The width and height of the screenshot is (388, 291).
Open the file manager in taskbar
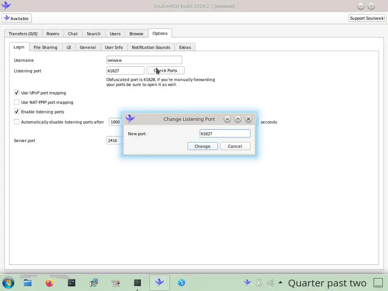tap(27, 283)
